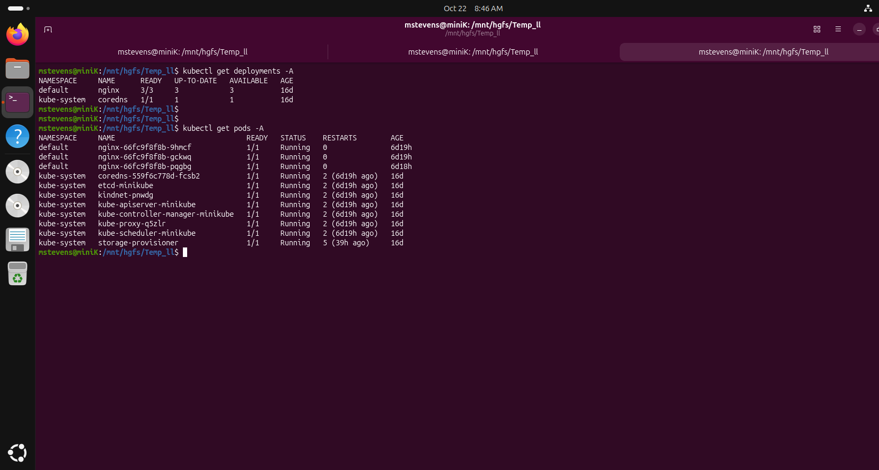Select text "kubectl get deployments -A"
Image resolution: width=879 pixels, height=470 pixels.
click(x=238, y=71)
